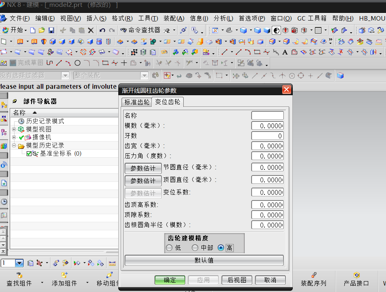386x292 pixels.
Task: Click the pin icon beside 部件导航器
Action: [x=15, y=101]
